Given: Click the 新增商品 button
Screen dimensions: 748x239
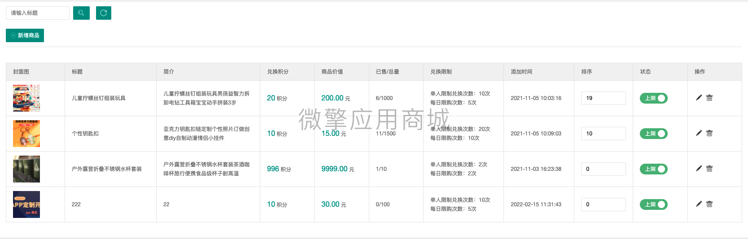Looking at the screenshot, I should click(25, 35).
